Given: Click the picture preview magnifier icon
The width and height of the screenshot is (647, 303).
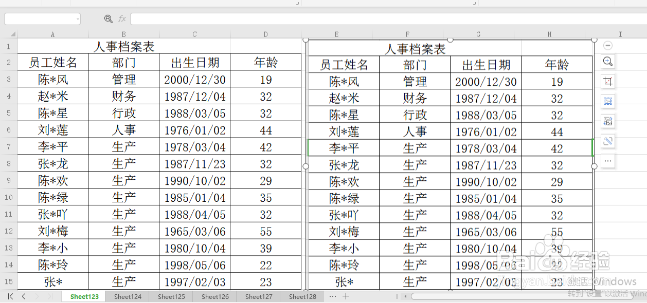Looking at the screenshot, I should click(x=608, y=62).
